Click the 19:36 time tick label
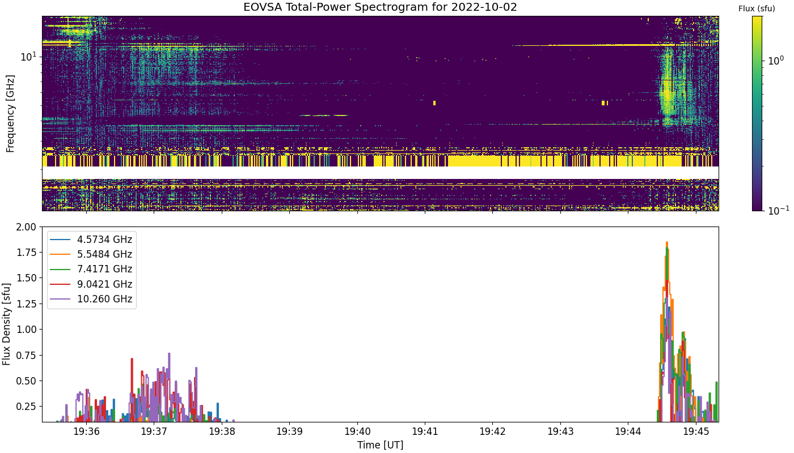794x453 pixels. point(86,430)
